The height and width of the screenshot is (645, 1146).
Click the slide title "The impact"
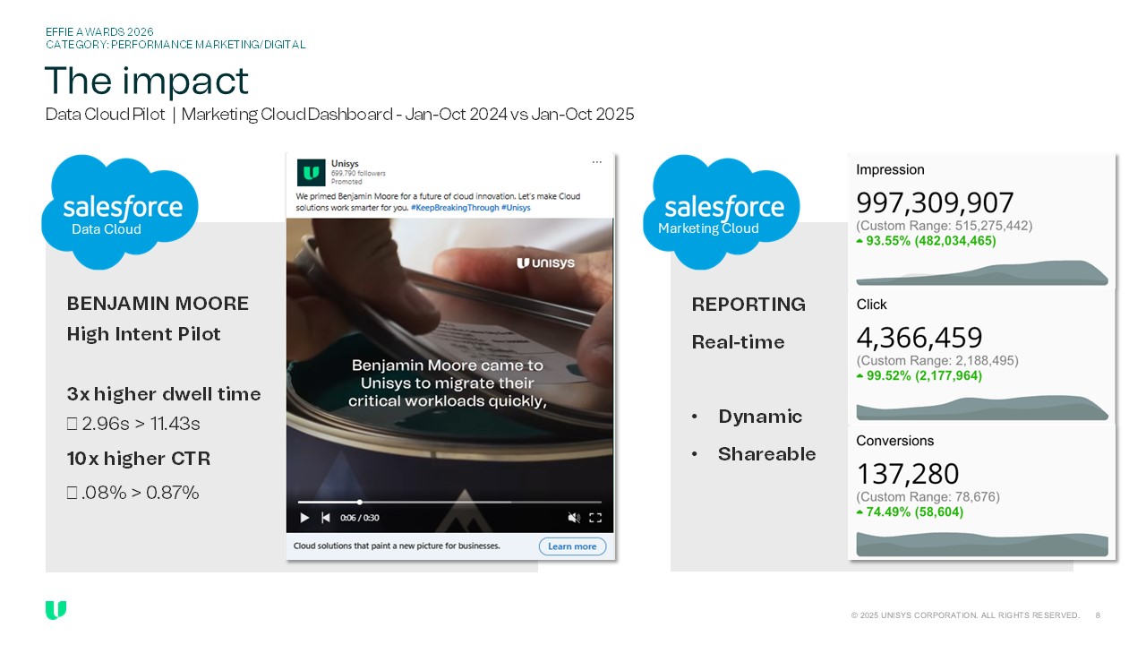click(x=147, y=82)
